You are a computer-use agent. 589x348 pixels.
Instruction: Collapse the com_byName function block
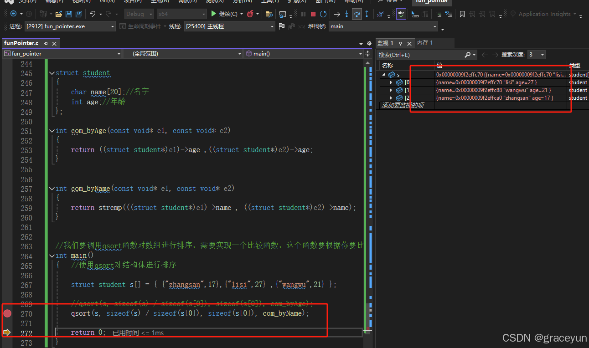point(52,189)
